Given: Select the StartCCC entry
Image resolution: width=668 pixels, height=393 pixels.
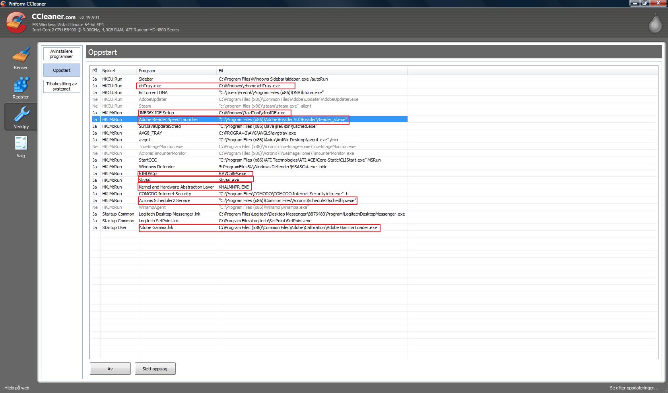Looking at the screenshot, I should tap(249, 160).
